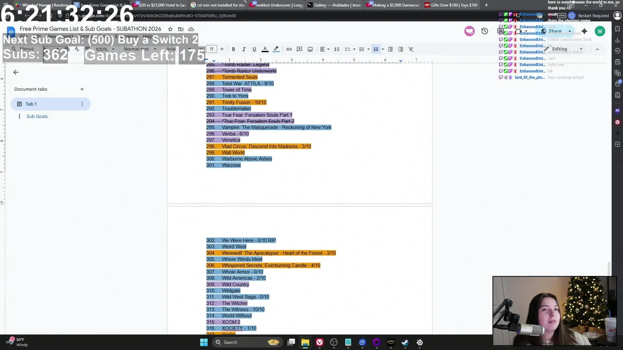Open the Windows Start menu

204,342
